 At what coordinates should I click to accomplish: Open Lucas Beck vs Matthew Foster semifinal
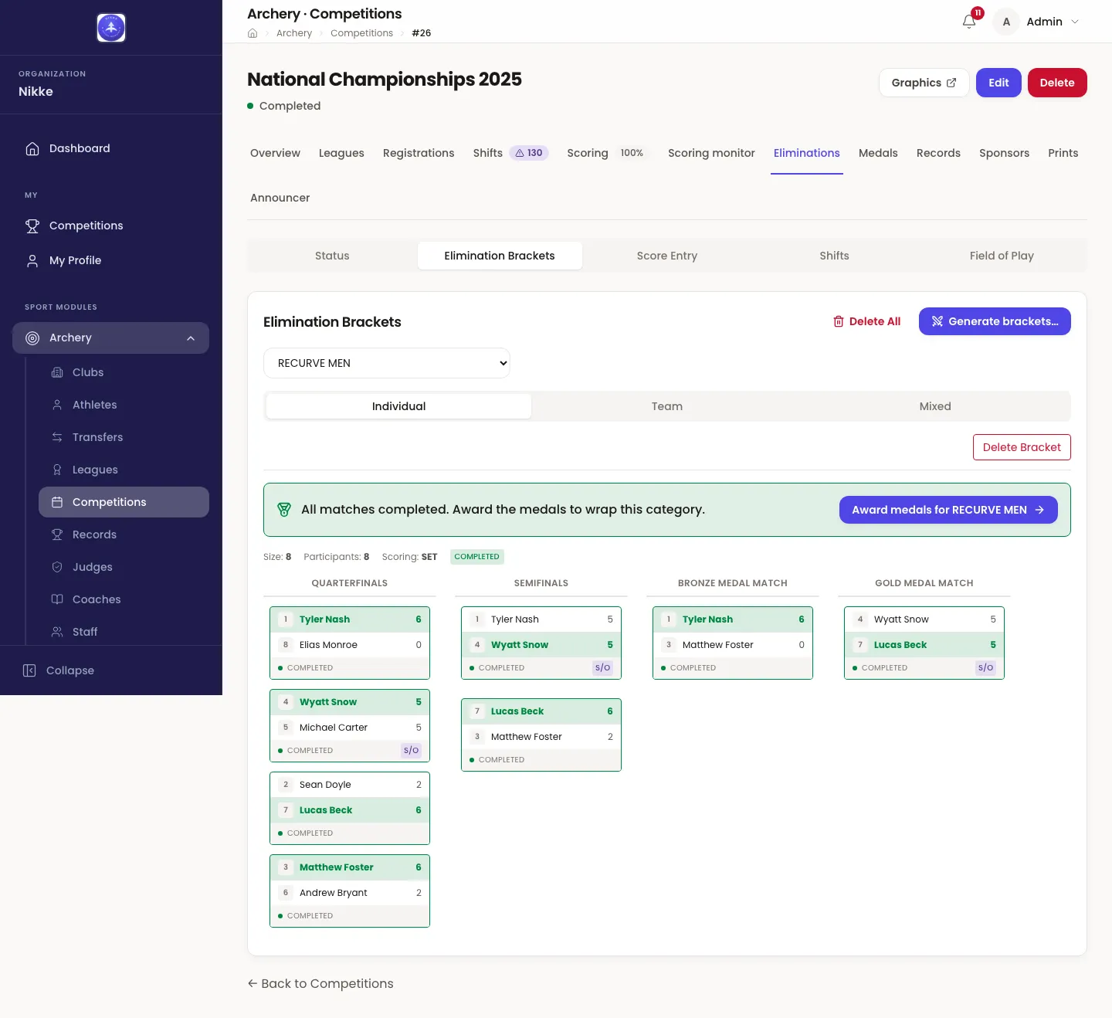pos(541,735)
